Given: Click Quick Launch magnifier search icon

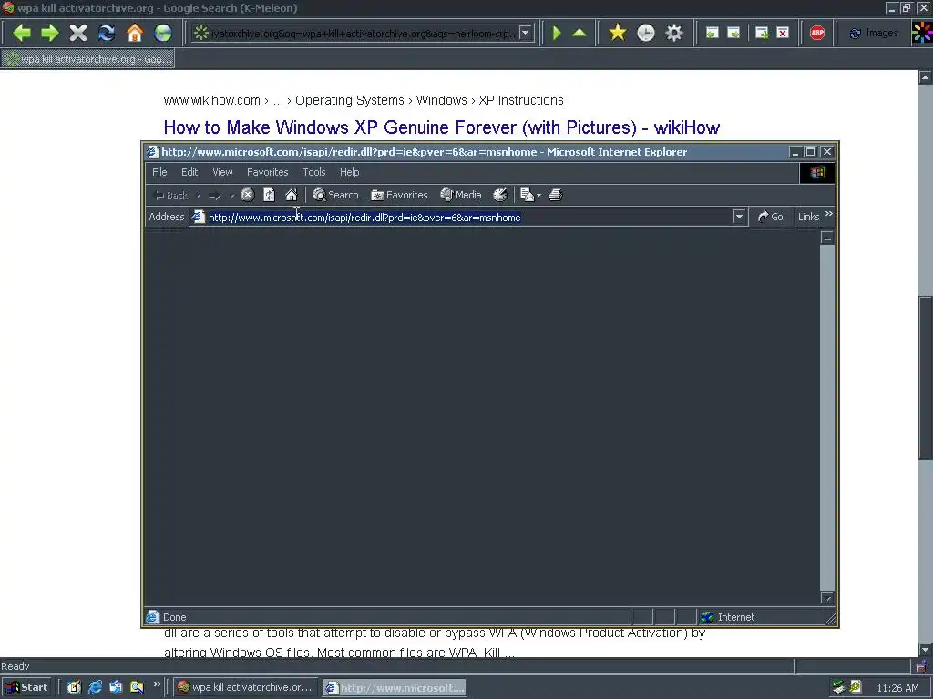Looking at the screenshot, I should 137,687.
